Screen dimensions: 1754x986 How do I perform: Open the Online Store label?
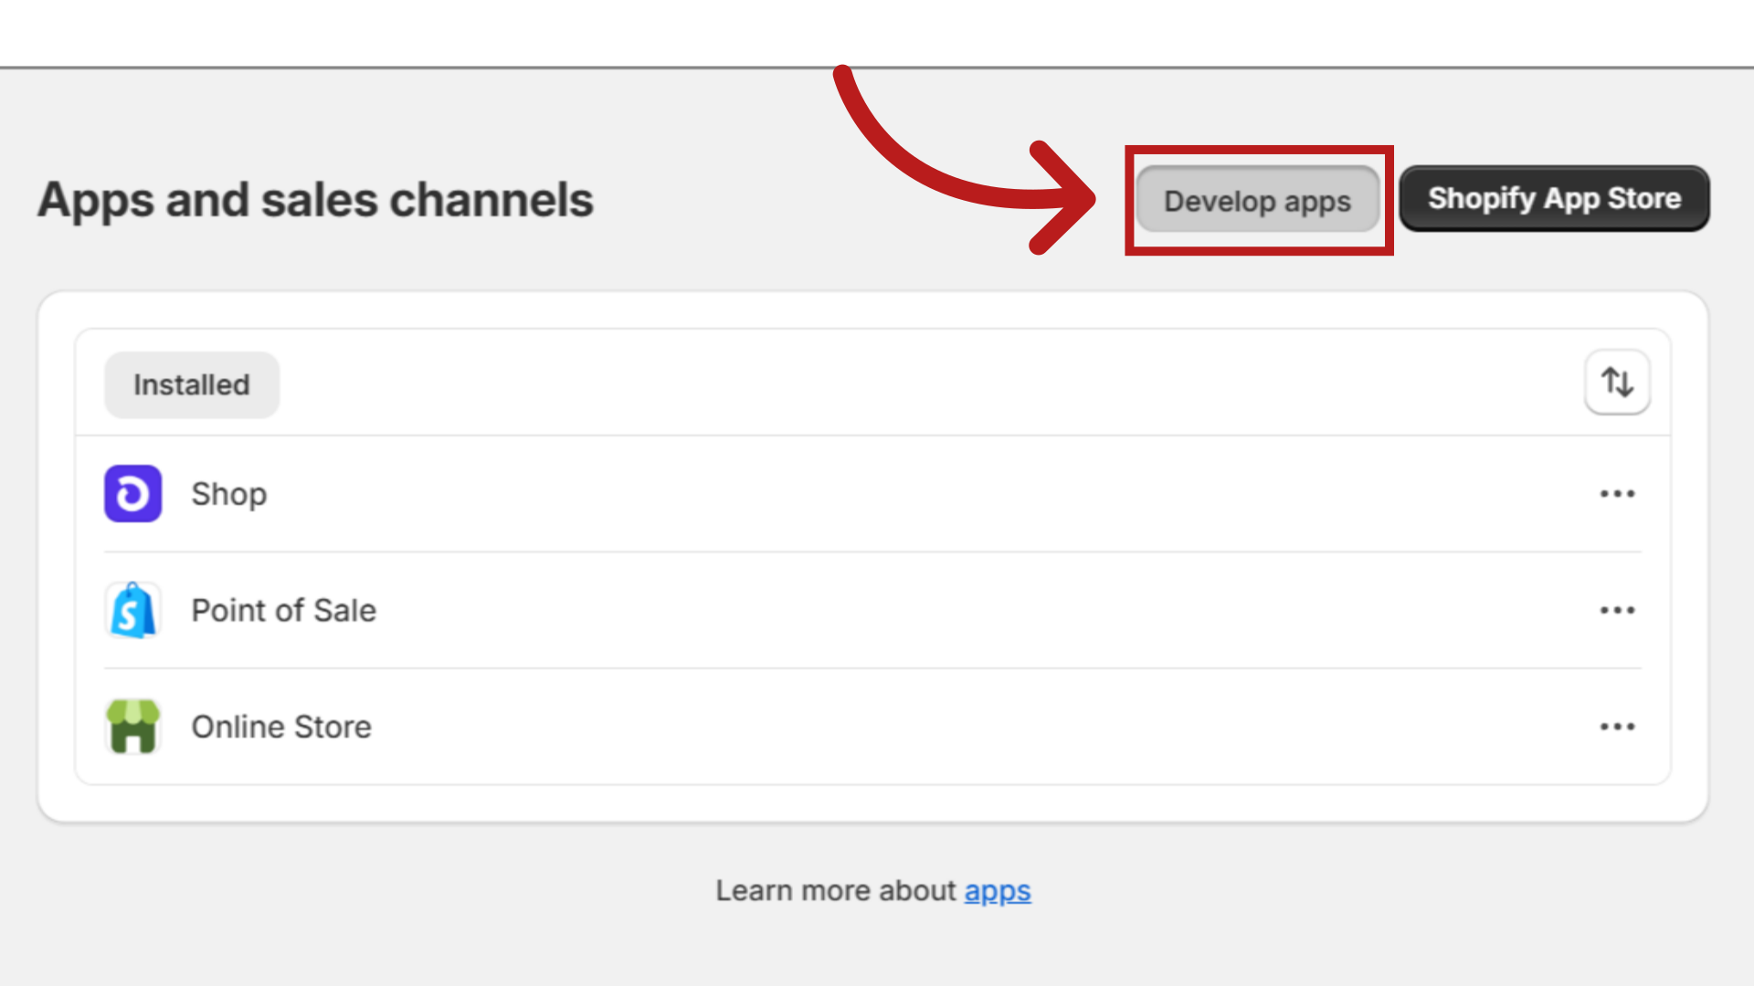pyautogui.click(x=281, y=727)
